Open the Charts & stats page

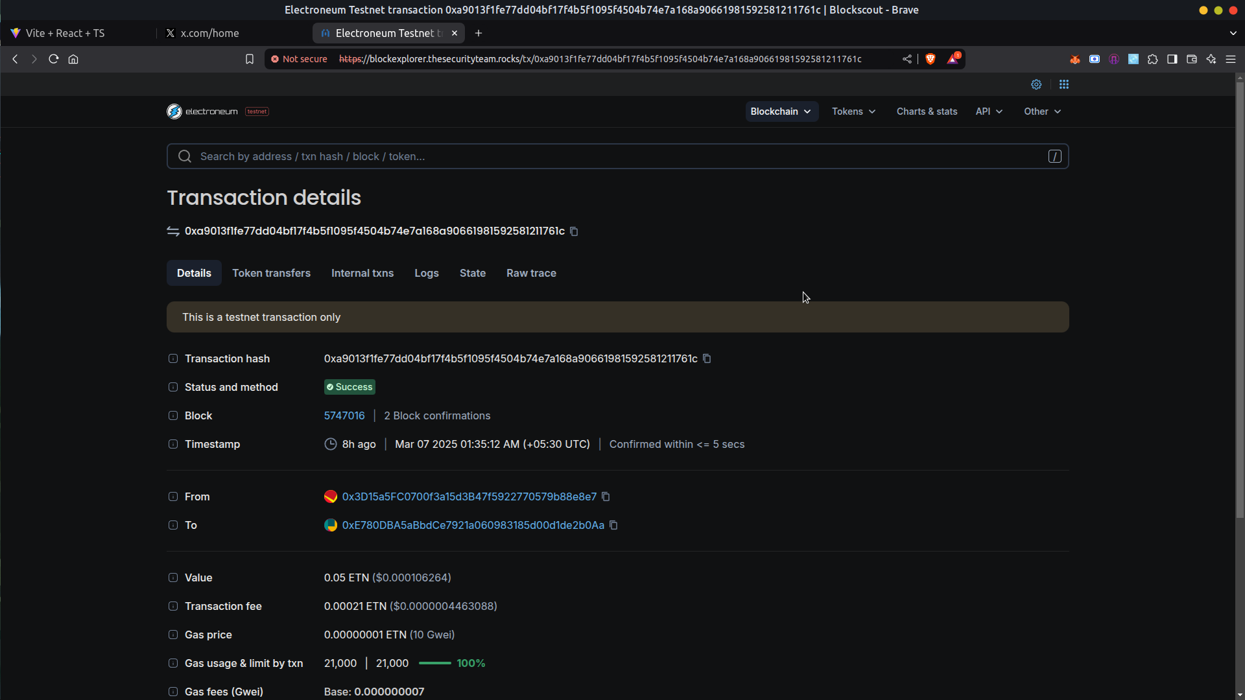[x=927, y=111]
